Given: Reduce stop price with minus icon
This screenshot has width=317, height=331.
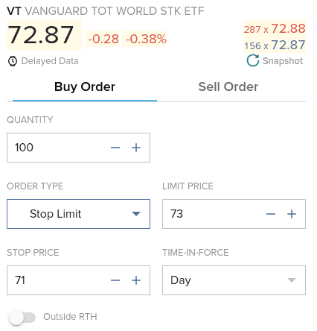Looking at the screenshot, I should [115, 280].
